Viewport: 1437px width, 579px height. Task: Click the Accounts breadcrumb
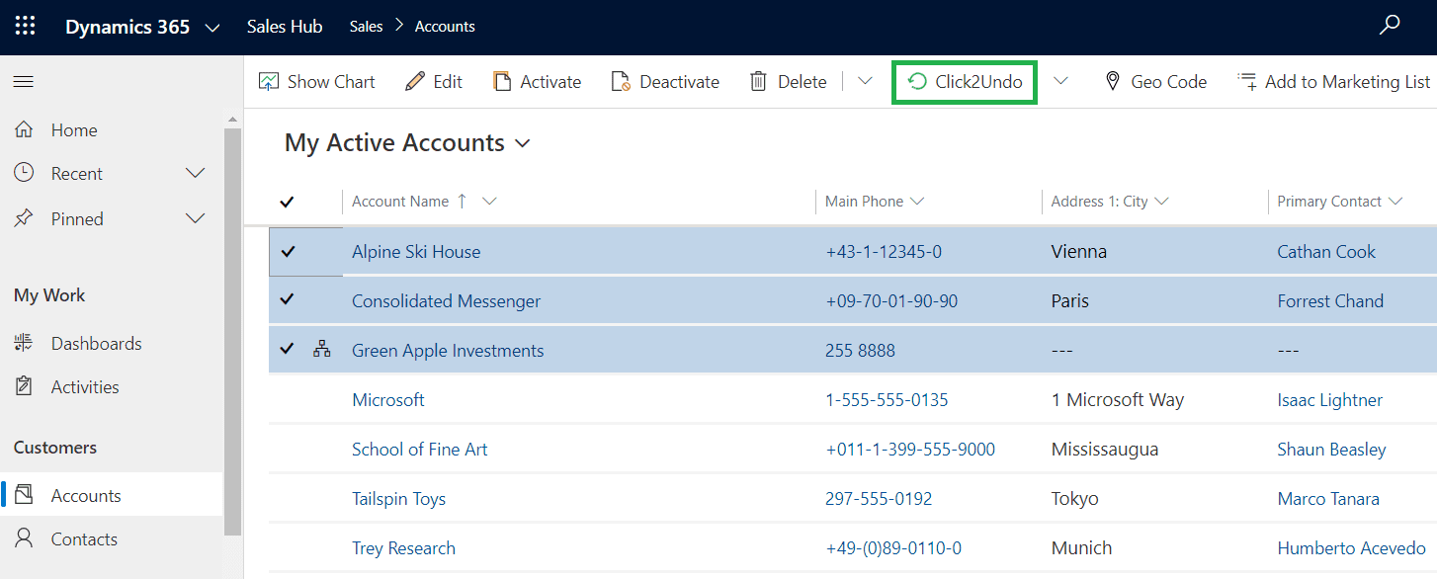pyautogui.click(x=445, y=27)
